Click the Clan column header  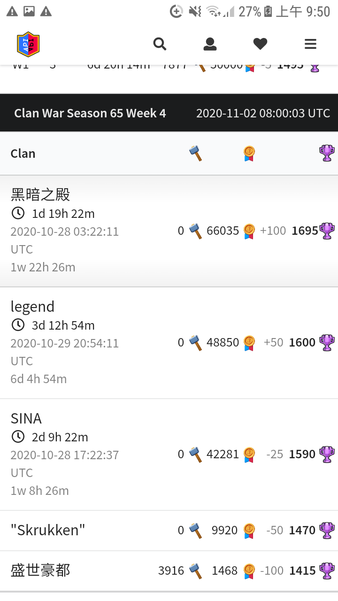23,154
